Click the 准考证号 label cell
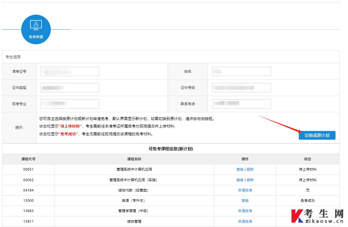Screen dimensions: 348x227 click(x=19, y=71)
